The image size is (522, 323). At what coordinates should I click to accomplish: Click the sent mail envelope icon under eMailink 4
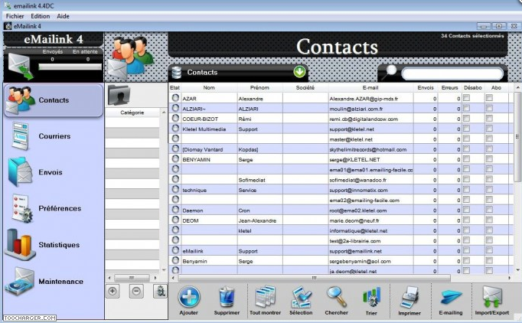[21, 67]
